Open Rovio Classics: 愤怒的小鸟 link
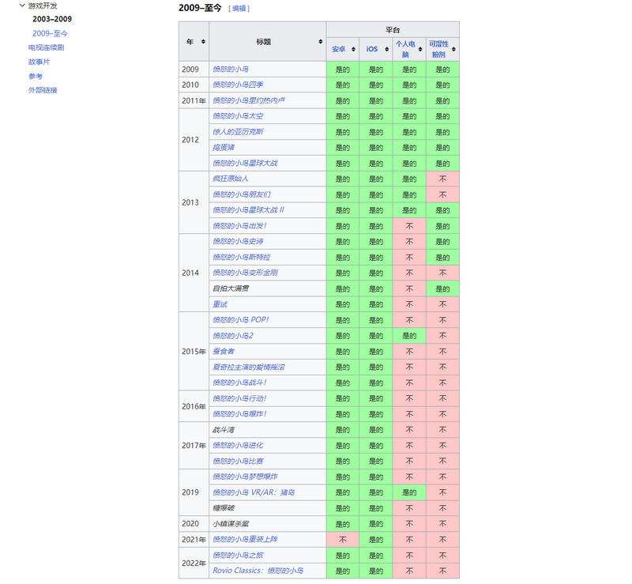This screenshot has height=584, width=632. tap(258, 571)
